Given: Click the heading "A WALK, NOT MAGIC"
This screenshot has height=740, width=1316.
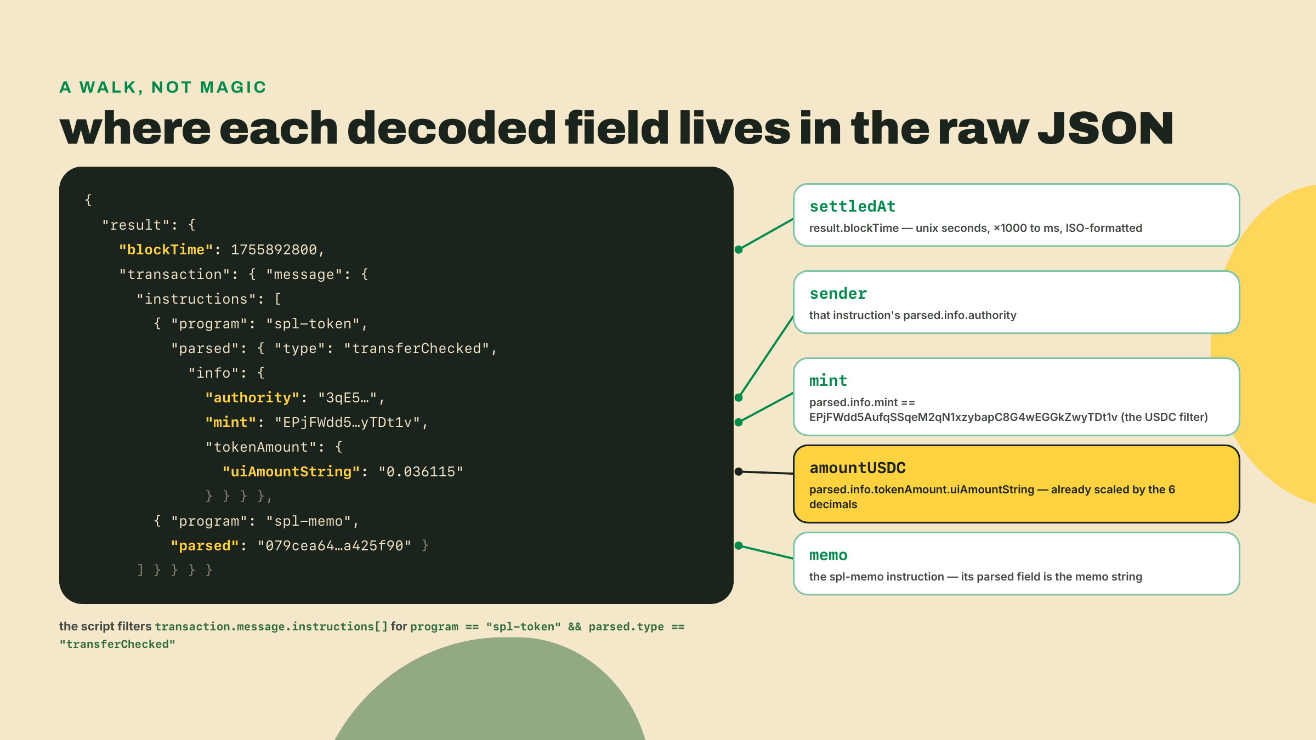Looking at the screenshot, I should pos(163,87).
